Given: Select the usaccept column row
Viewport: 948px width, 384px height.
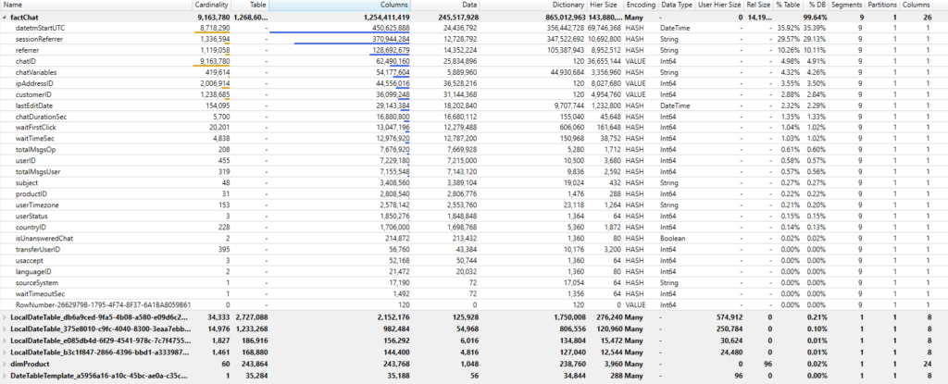Looking at the screenshot, I should [x=474, y=261].
